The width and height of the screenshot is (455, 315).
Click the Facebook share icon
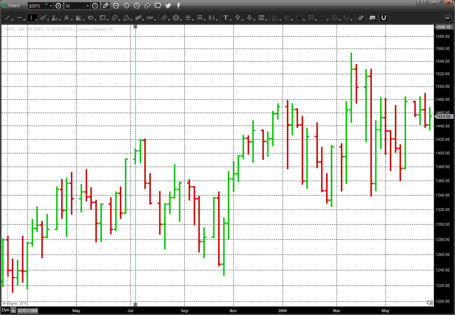178,6
